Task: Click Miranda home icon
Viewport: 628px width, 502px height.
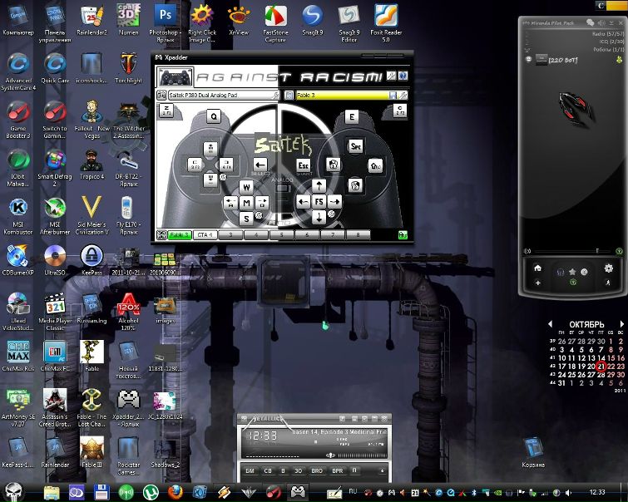Action: click(538, 268)
